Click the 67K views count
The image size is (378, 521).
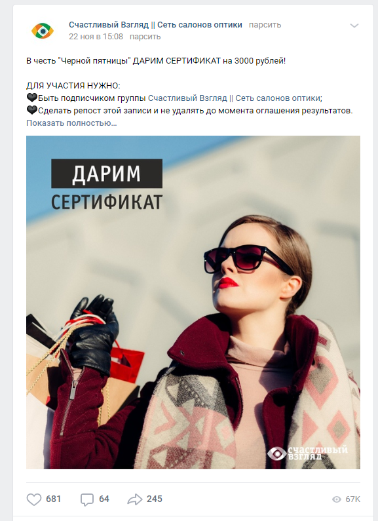point(352,499)
